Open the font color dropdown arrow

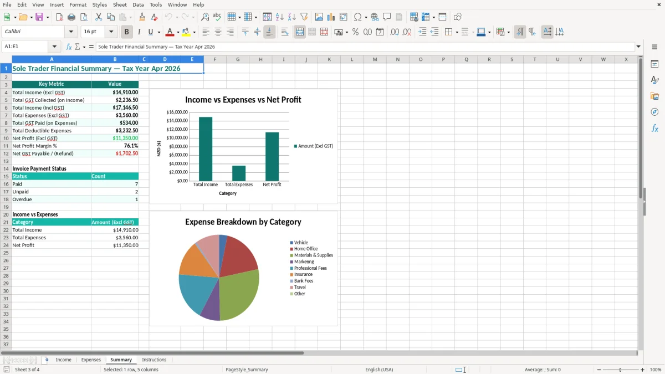click(x=178, y=32)
